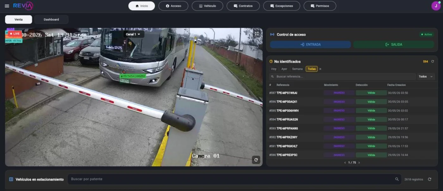Refresh the No identificados list

coord(433,62)
